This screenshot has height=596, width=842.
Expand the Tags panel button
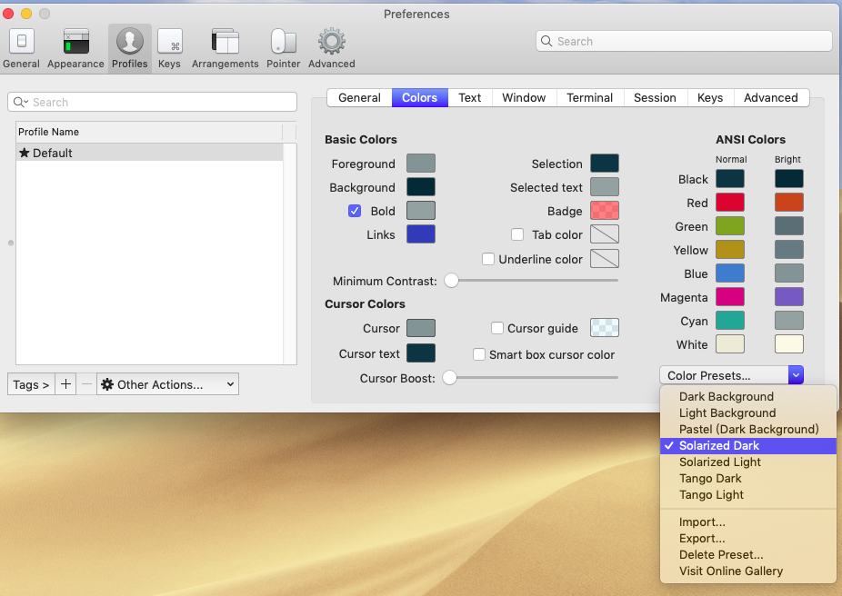(31, 384)
